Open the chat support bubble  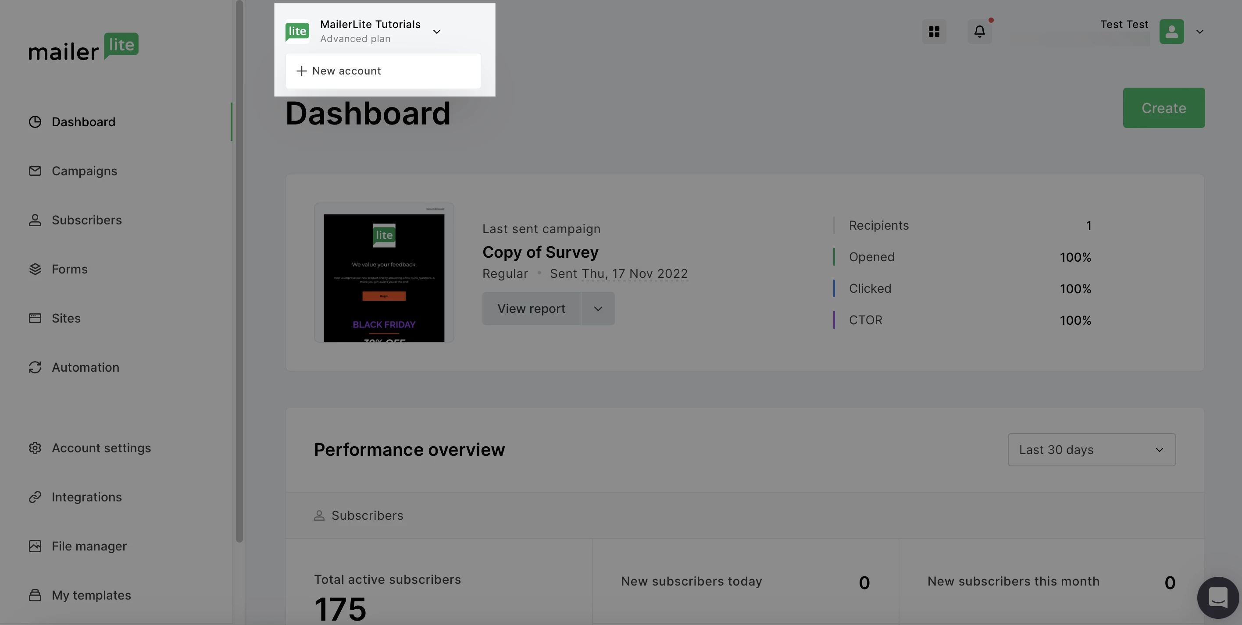(x=1217, y=597)
